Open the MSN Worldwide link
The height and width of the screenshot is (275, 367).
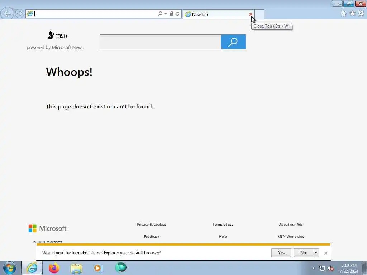coord(291,236)
